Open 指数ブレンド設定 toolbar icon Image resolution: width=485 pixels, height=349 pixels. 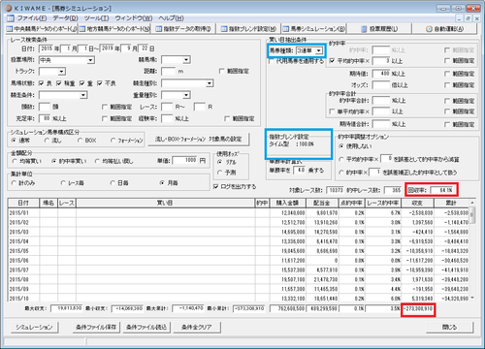point(224,29)
